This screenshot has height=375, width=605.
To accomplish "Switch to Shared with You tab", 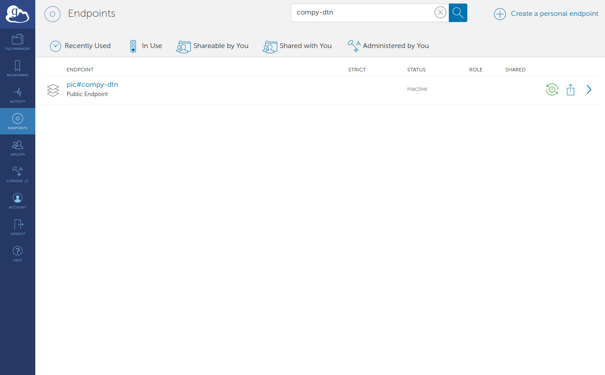I will 297,46.
